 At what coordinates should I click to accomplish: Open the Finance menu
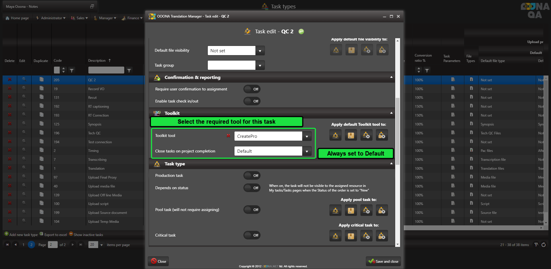[132, 18]
